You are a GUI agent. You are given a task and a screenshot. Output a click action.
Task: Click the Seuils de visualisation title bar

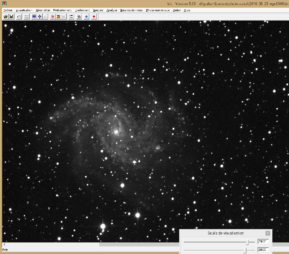(x=225, y=233)
